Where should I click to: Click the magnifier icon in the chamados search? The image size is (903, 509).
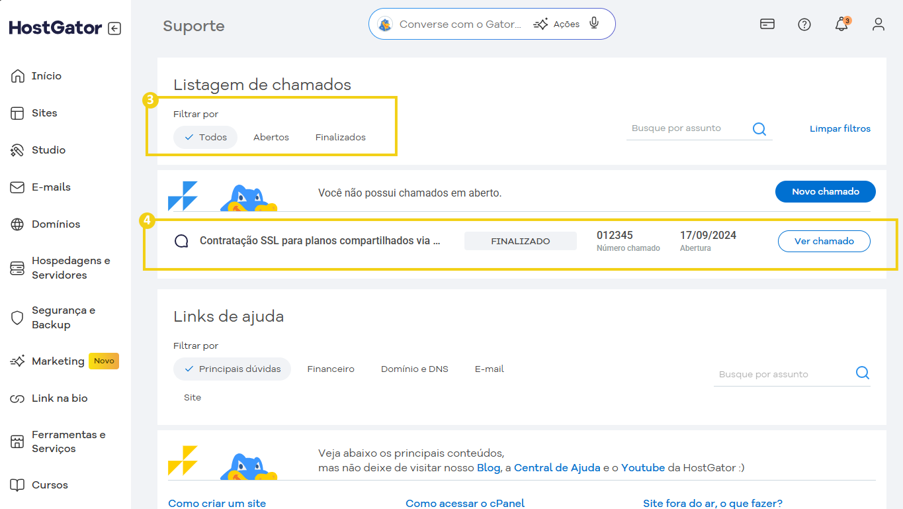pyautogui.click(x=759, y=128)
